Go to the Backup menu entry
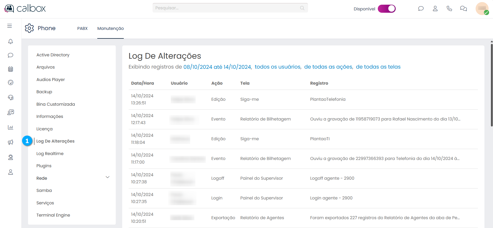The height and width of the screenshot is (228, 493). click(44, 92)
